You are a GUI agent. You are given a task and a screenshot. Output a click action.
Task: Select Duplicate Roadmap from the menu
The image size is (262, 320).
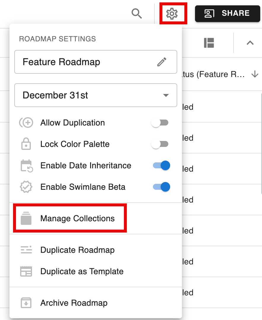77,250
